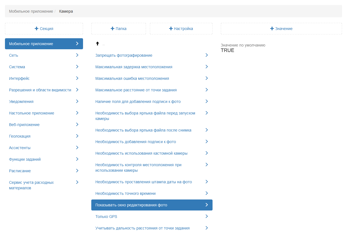Open the Ассистенты section
347x238 pixels.
tap(44, 148)
